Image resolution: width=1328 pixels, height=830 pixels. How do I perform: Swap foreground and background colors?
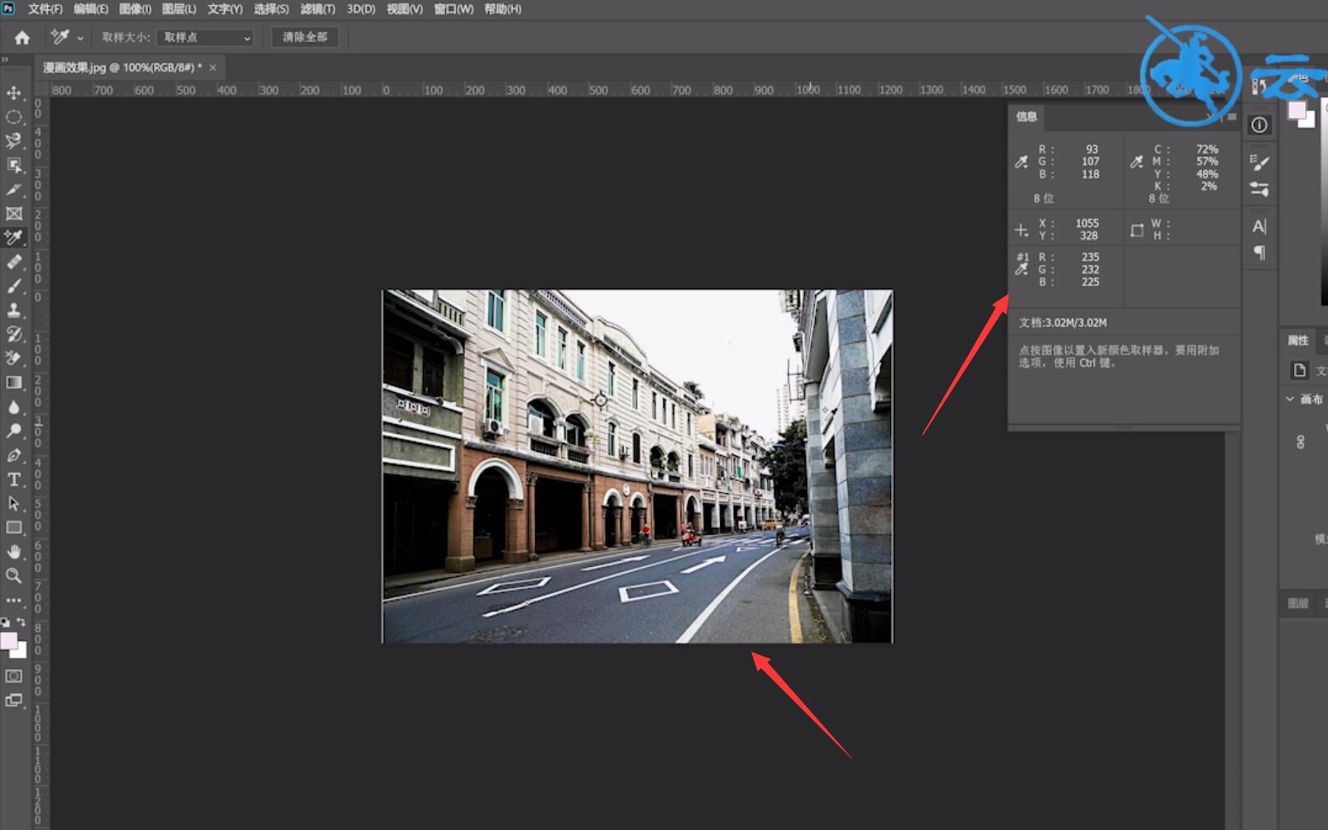click(21, 622)
